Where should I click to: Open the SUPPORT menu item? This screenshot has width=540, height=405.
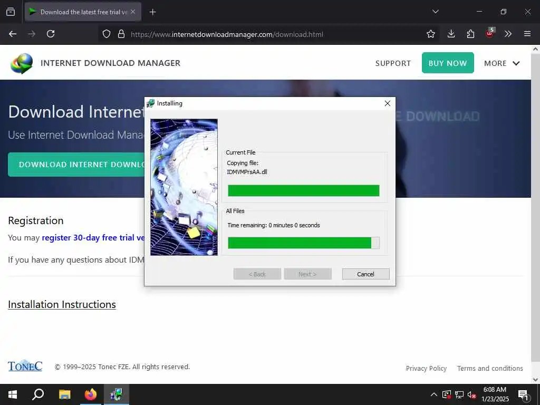pos(393,63)
